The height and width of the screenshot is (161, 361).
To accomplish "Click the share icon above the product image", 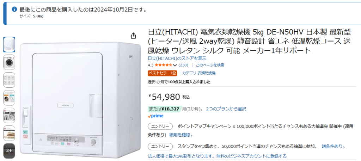I will pyautogui.click(x=133, y=36).
